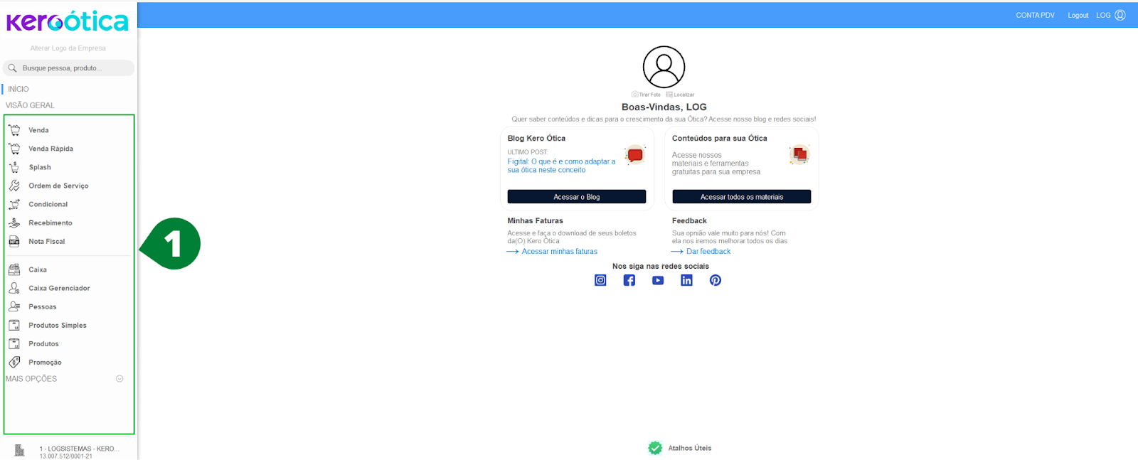This screenshot has height=460, width=1138.
Task: Open the Recebimento menu entry
Action: pyautogui.click(x=50, y=223)
